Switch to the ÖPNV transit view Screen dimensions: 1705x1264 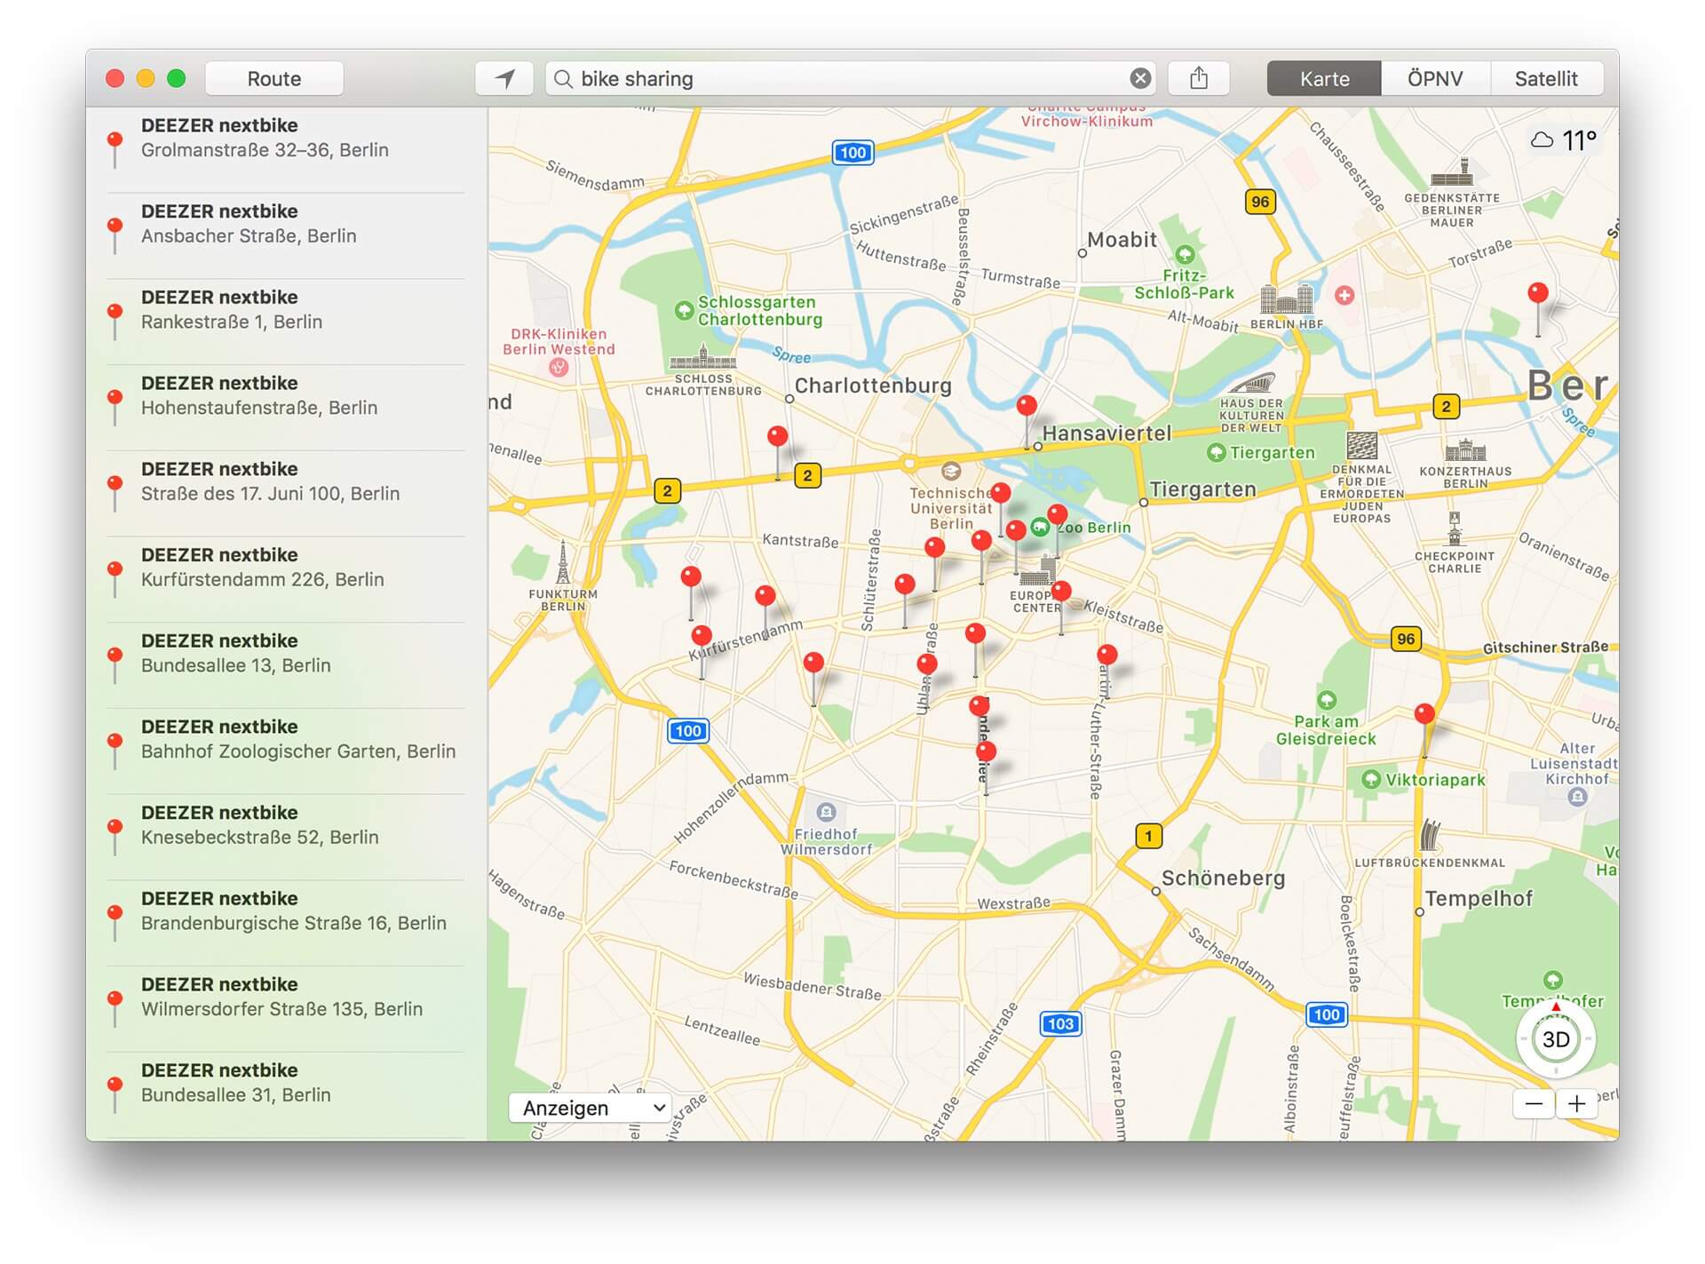(1435, 78)
